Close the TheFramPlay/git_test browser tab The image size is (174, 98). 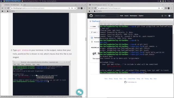coord(108,5)
